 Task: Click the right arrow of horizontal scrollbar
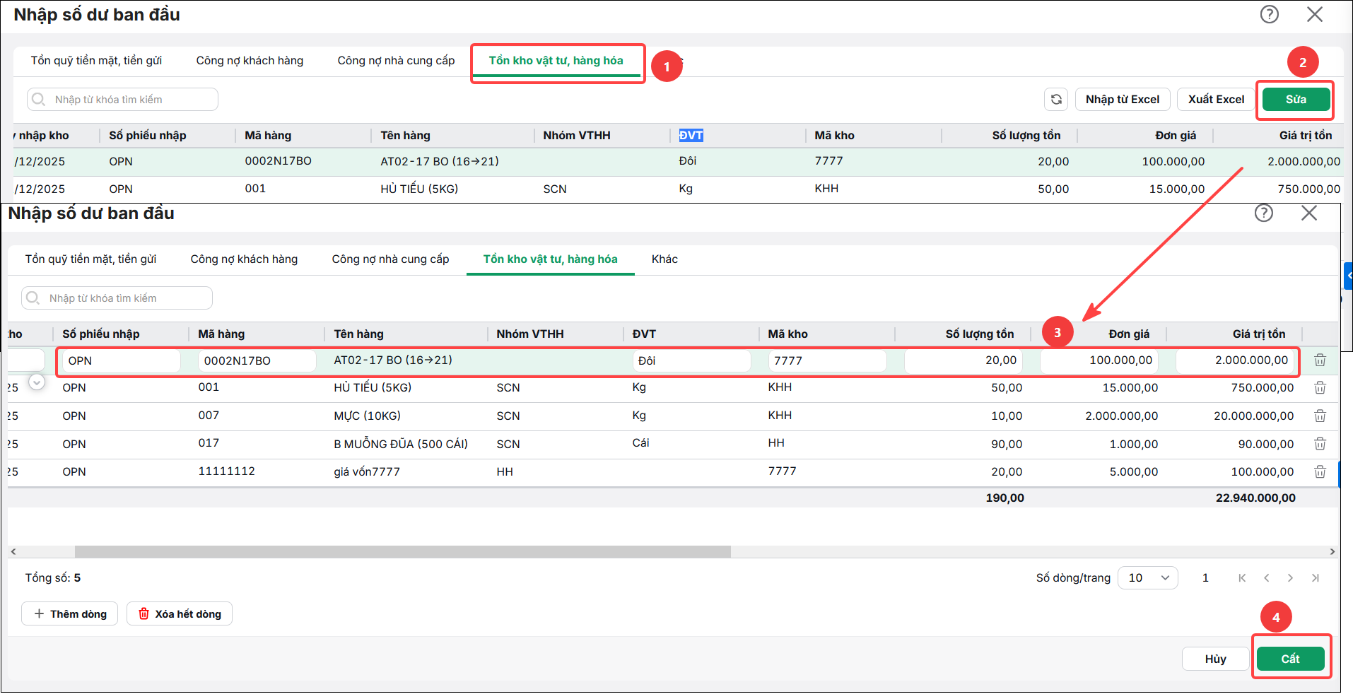coord(1332,552)
